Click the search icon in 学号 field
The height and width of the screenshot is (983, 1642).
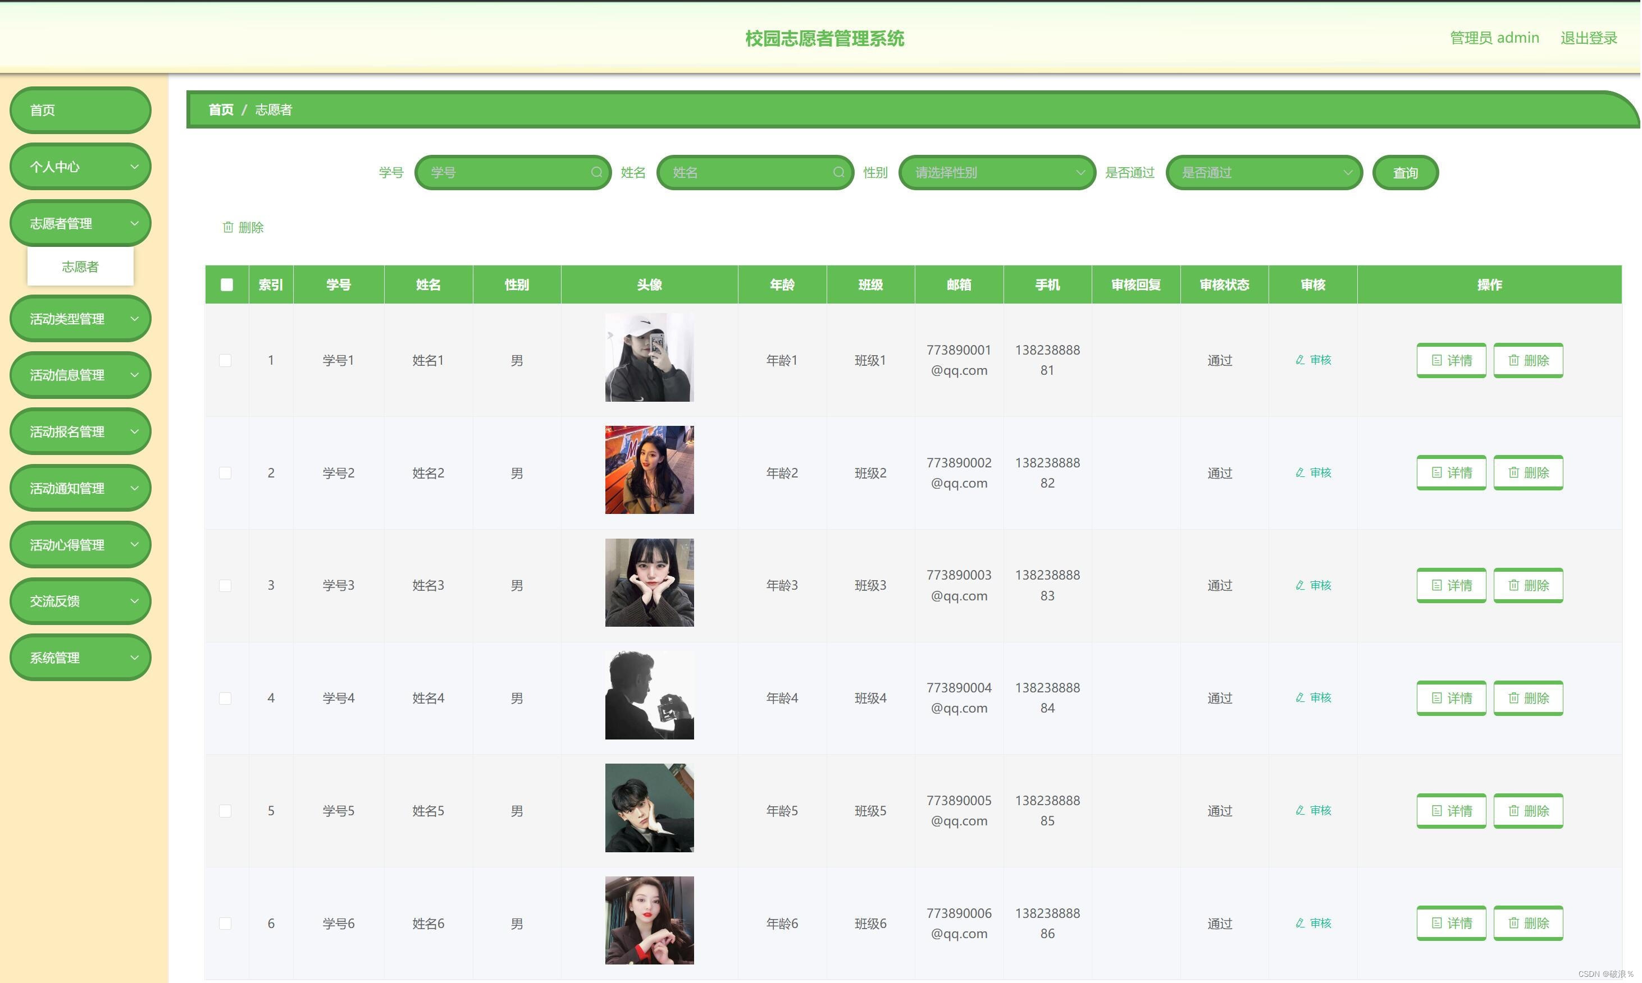pos(596,172)
